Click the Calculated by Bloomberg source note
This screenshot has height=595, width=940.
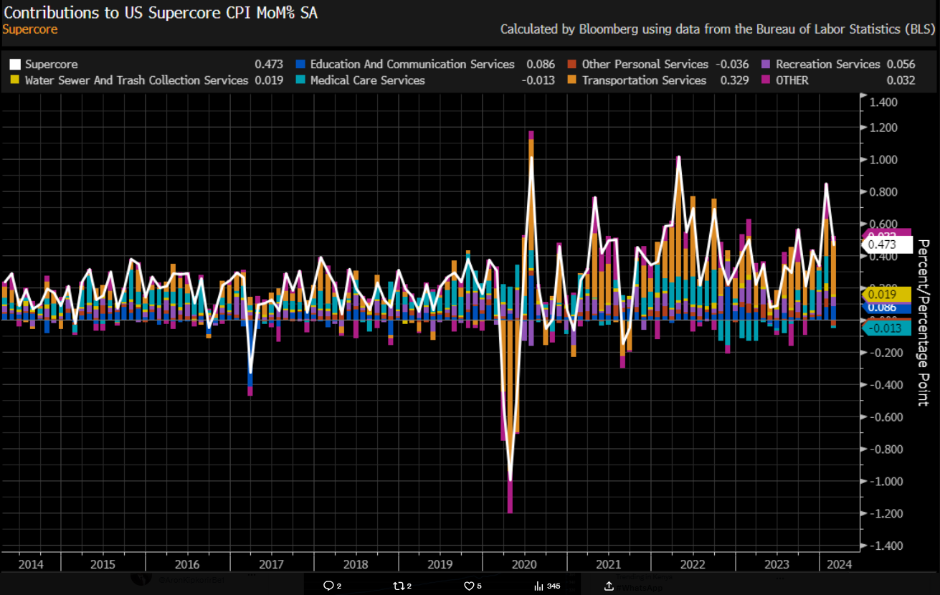click(x=717, y=29)
